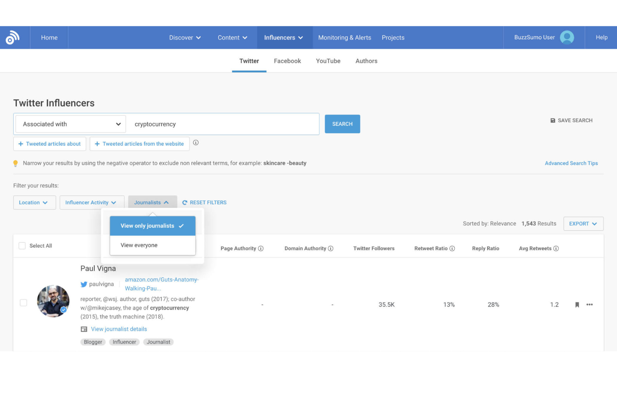Click the SEARCH button
The width and height of the screenshot is (617, 411).
(x=342, y=124)
